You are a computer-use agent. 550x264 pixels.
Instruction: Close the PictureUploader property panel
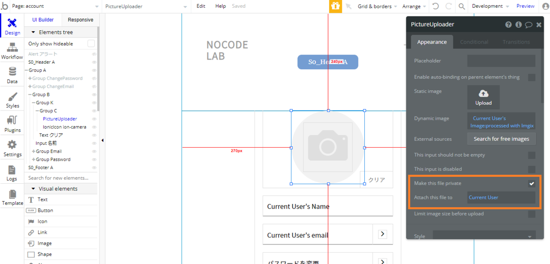click(x=539, y=25)
